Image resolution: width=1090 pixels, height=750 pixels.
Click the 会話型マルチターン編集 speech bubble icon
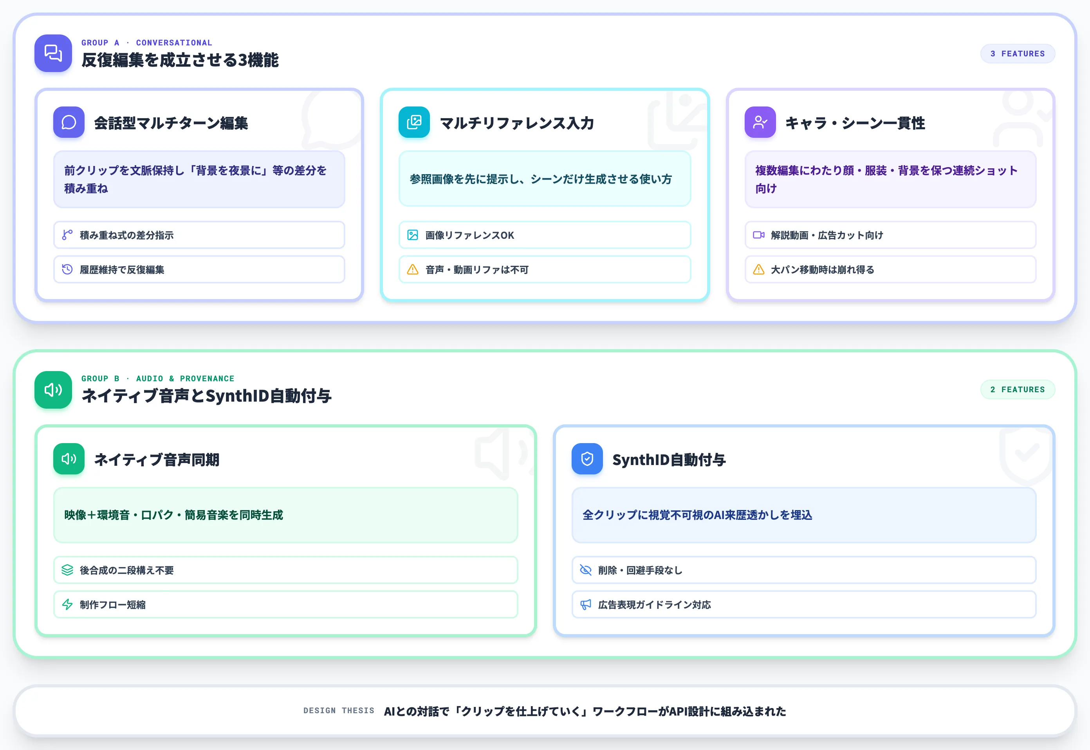point(69,122)
